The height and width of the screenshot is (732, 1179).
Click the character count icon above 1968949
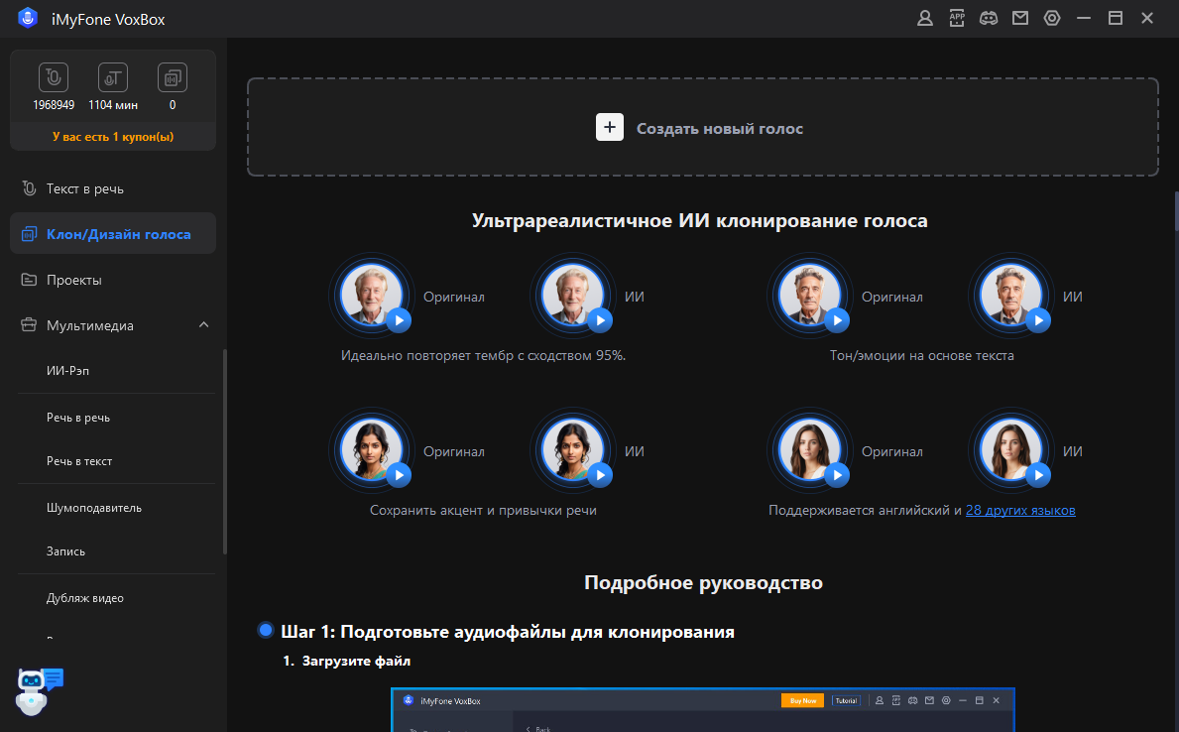54,77
